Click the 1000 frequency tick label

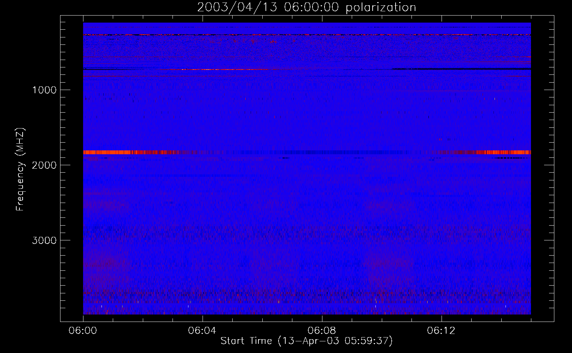click(44, 90)
